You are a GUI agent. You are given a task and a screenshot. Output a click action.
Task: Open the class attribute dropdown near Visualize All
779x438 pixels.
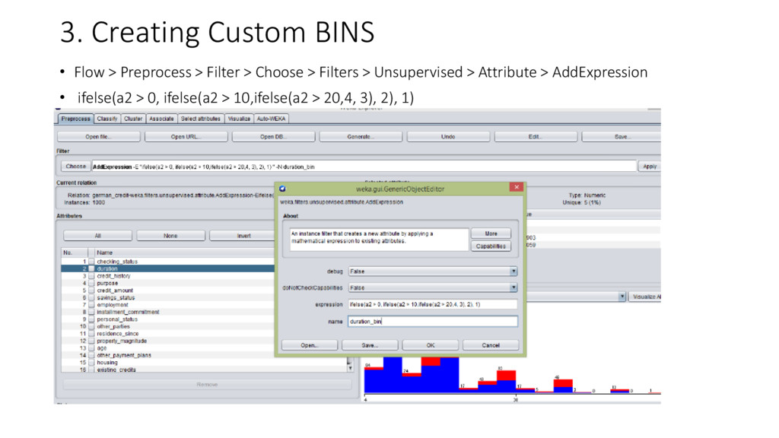(x=577, y=297)
